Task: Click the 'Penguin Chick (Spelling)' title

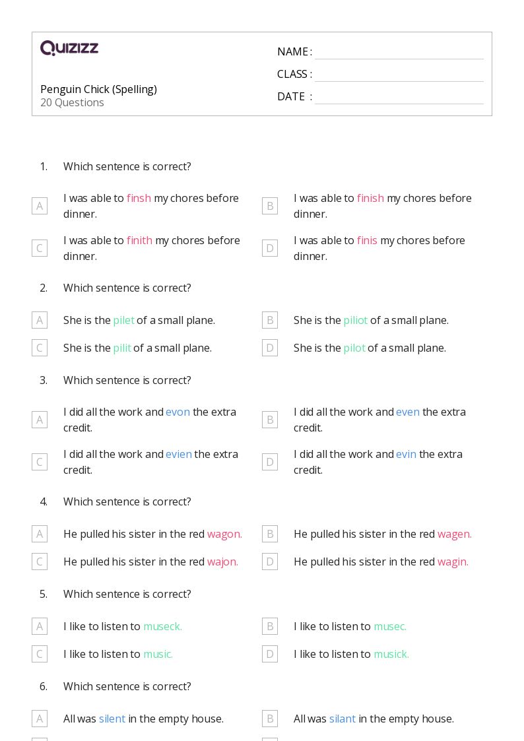Action: pyautogui.click(x=98, y=89)
